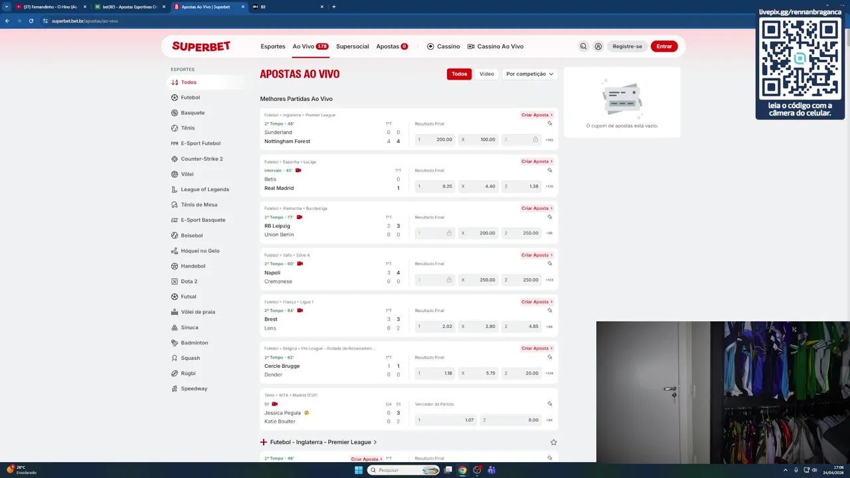Image resolution: width=850 pixels, height=478 pixels.
Task: Open the search magnifier in the header
Action: click(583, 46)
